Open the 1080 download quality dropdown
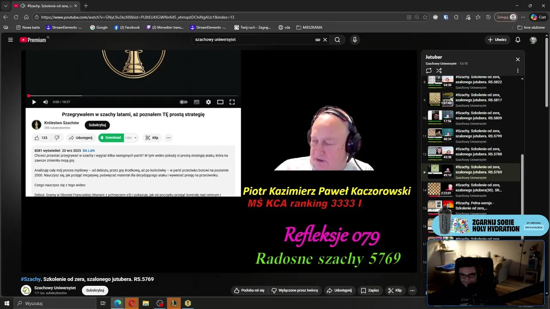 (131, 138)
